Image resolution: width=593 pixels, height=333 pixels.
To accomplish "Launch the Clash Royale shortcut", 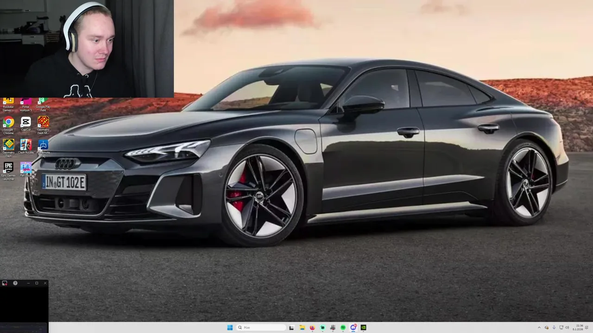I will 26,147.
